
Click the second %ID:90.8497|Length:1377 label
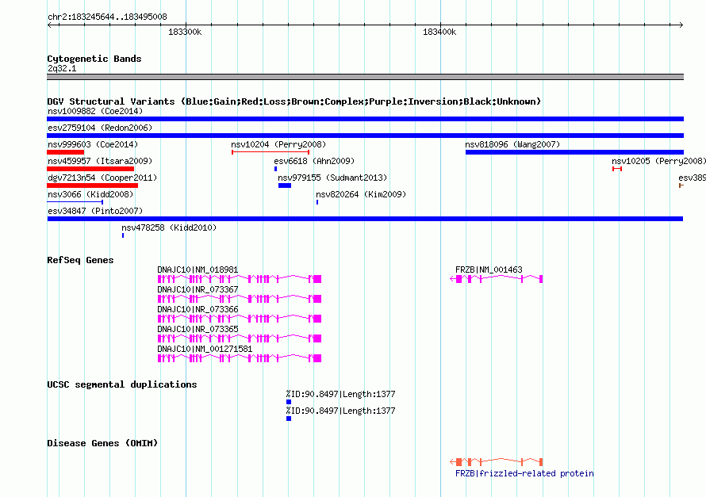340,411
